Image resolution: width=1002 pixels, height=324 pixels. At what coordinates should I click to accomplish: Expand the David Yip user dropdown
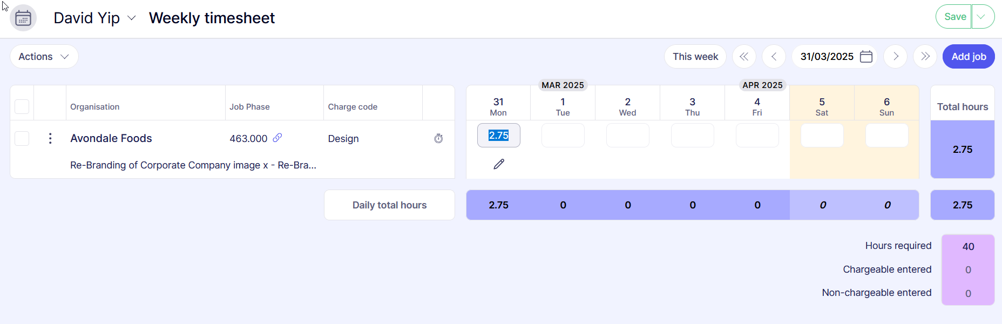pos(131,18)
